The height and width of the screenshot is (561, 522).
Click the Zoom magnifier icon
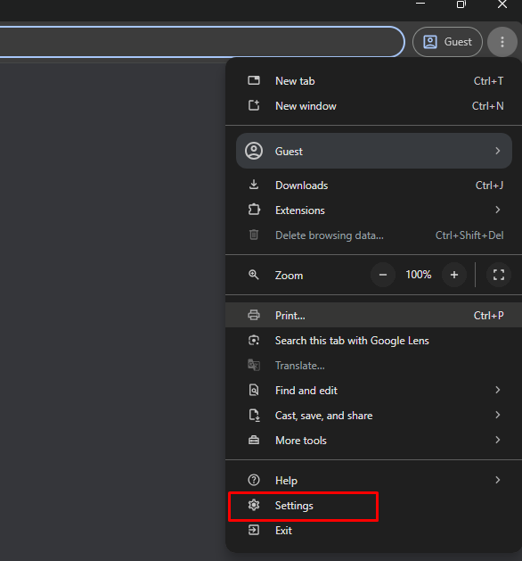(x=254, y=275)
